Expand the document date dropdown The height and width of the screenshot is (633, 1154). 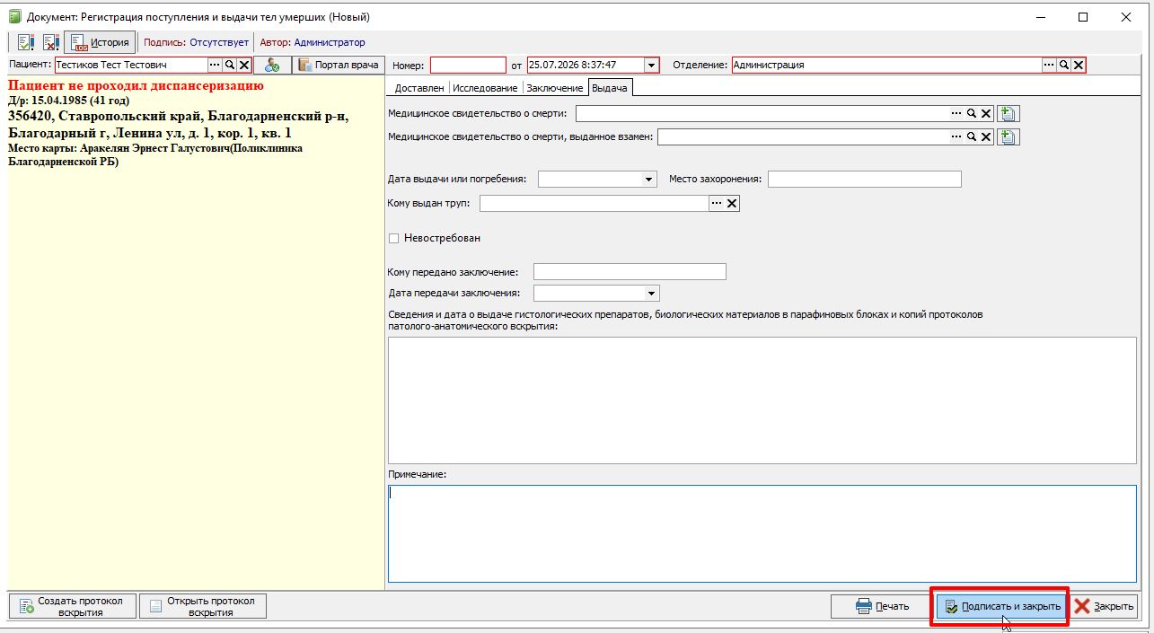point(651,65)
